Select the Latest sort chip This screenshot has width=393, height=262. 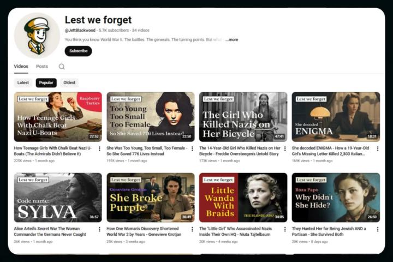click(23, 83)
